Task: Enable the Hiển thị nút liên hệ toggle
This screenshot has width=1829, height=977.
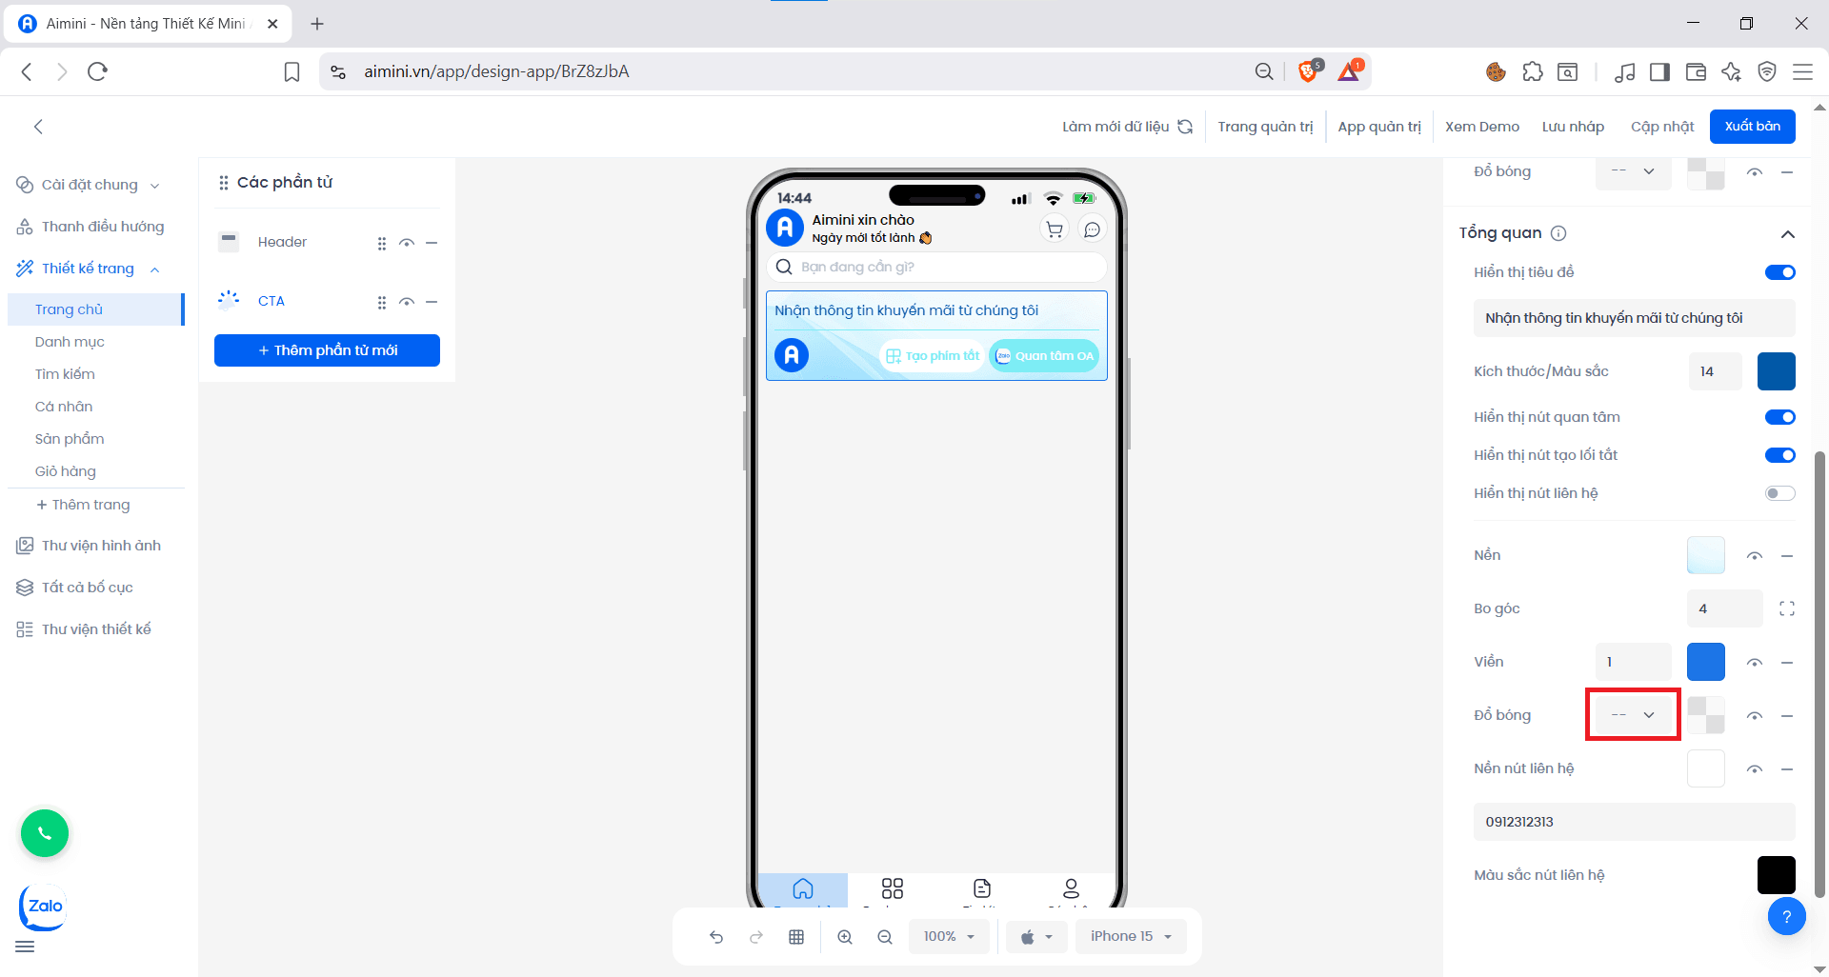Action: [1778, 492]
